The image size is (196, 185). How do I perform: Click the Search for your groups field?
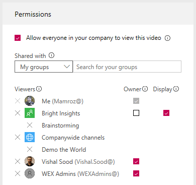point(127,67)
